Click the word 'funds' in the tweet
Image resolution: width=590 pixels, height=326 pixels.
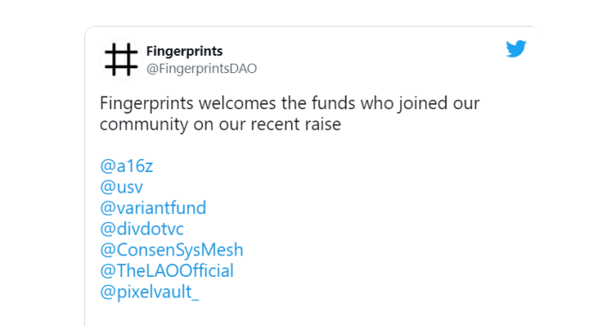(x=334, y=103)
